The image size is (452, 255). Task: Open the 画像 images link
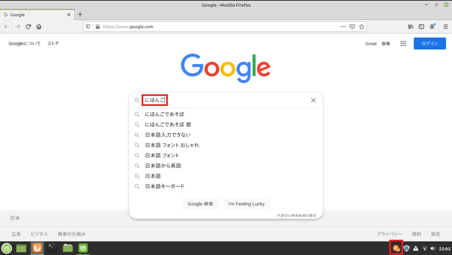pyautogui.click(x=386, y=44)
